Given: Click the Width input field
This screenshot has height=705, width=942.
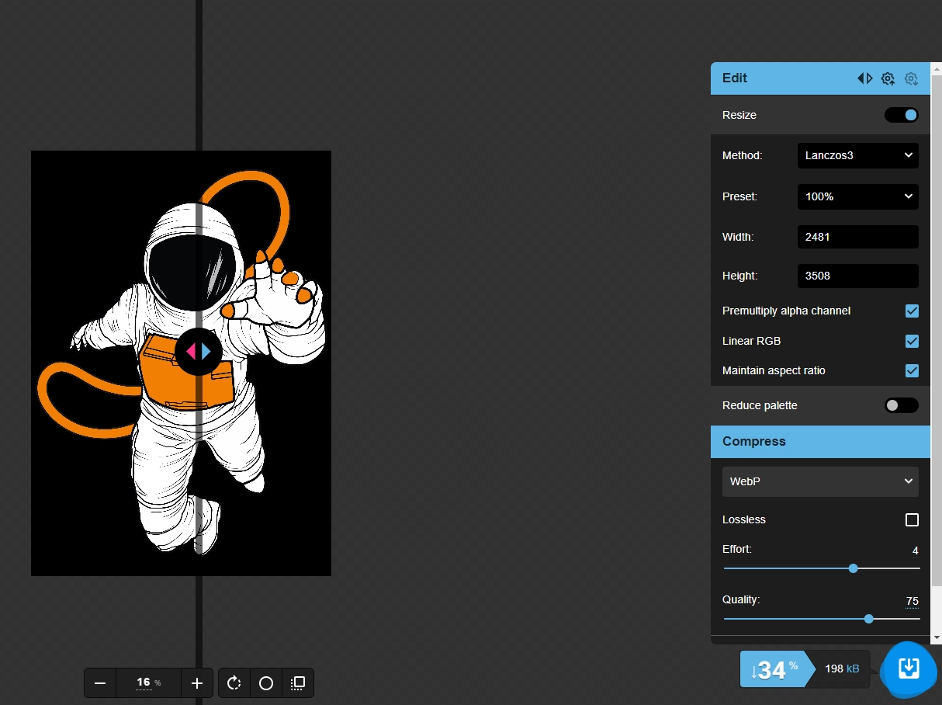Looking at the screenshot, I should (x=857, y=237).
